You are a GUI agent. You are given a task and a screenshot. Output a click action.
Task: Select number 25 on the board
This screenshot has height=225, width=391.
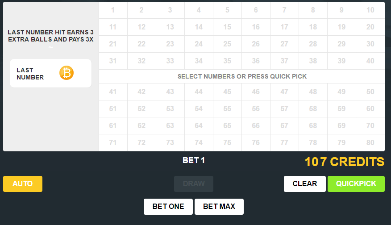[227, 44]
